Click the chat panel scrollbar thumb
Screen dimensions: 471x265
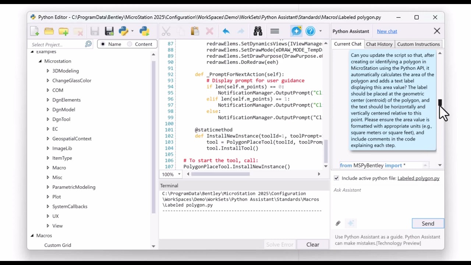pyautogui.click(x=440, y=103)
